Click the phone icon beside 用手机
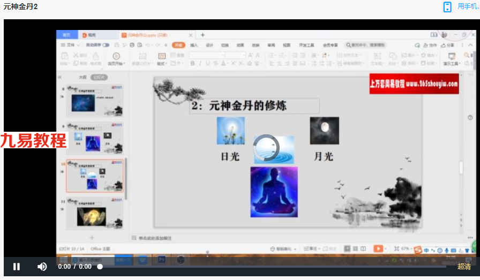The image size is (480, 280). pos(447,7)
